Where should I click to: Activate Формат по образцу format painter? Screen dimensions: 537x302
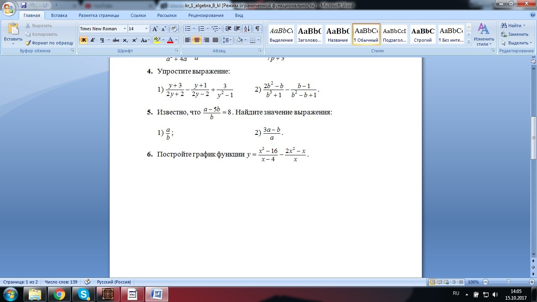(49, 43)
